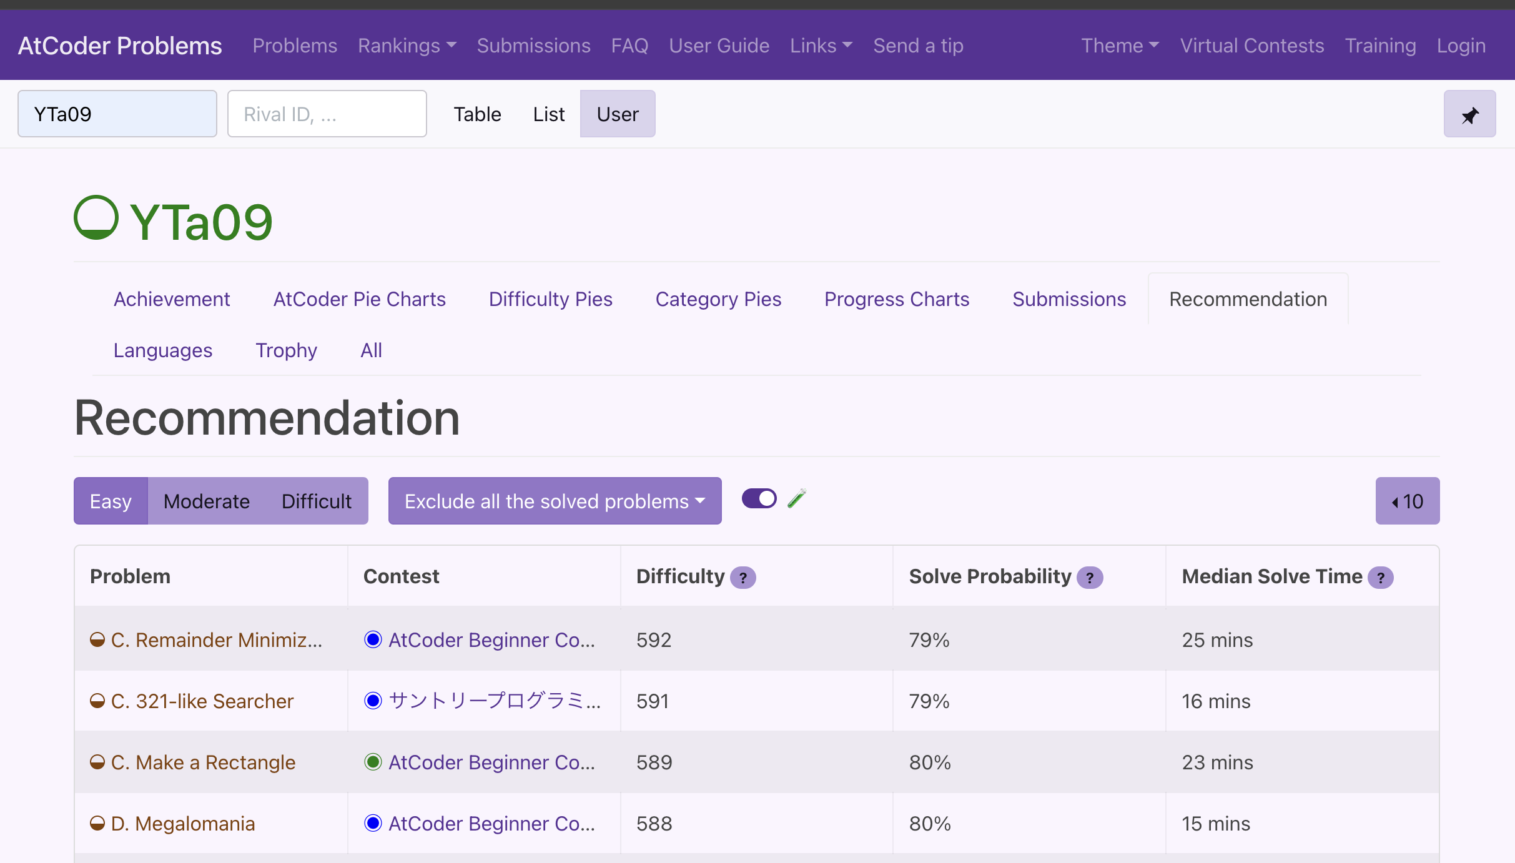
Task: Open problem C. 321-like Searcher
Action: point(202,701)
